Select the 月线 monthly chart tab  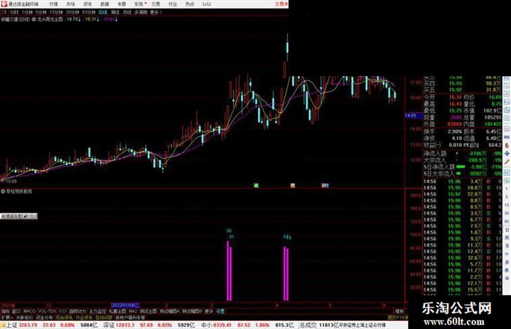coord(127,12)
